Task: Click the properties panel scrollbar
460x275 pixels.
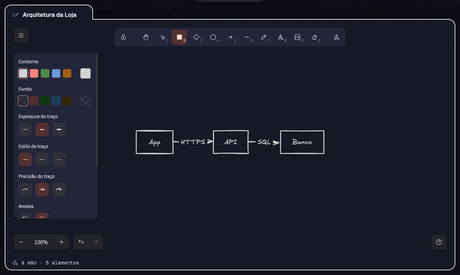Action: 97,110
